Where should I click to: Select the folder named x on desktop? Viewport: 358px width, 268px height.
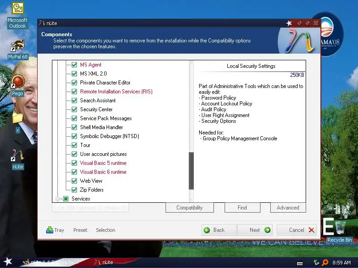point(17,123)
